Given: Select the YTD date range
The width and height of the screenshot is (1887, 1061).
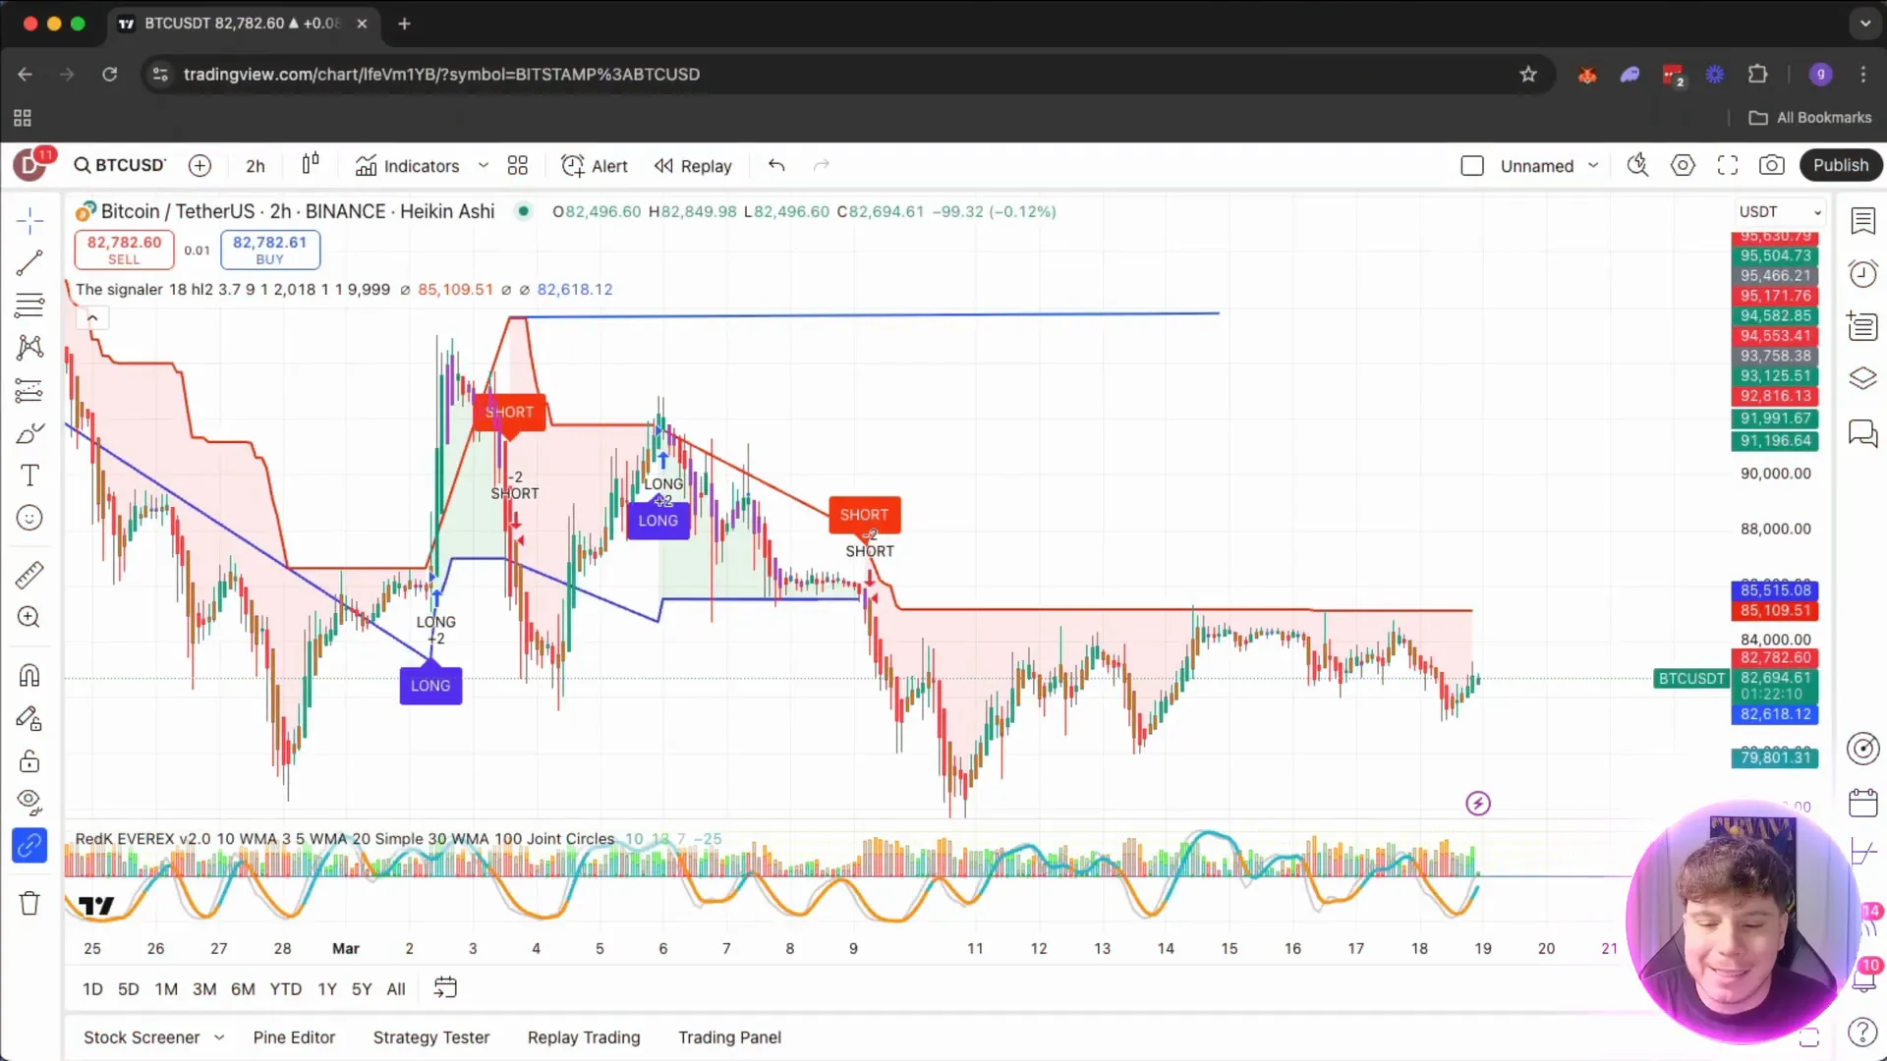Looking at the screenshot, I should pyautogui.click(x=286, y=989).
